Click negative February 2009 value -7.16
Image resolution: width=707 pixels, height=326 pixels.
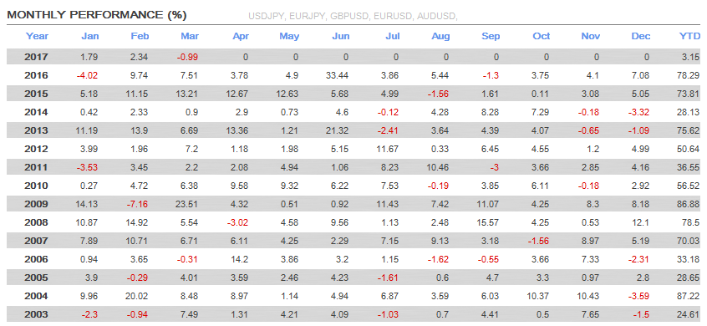pos(138,204)
